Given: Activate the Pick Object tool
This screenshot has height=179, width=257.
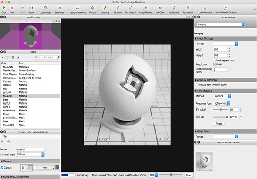Looking at the screenshot, I should click(x=160, y=9).
